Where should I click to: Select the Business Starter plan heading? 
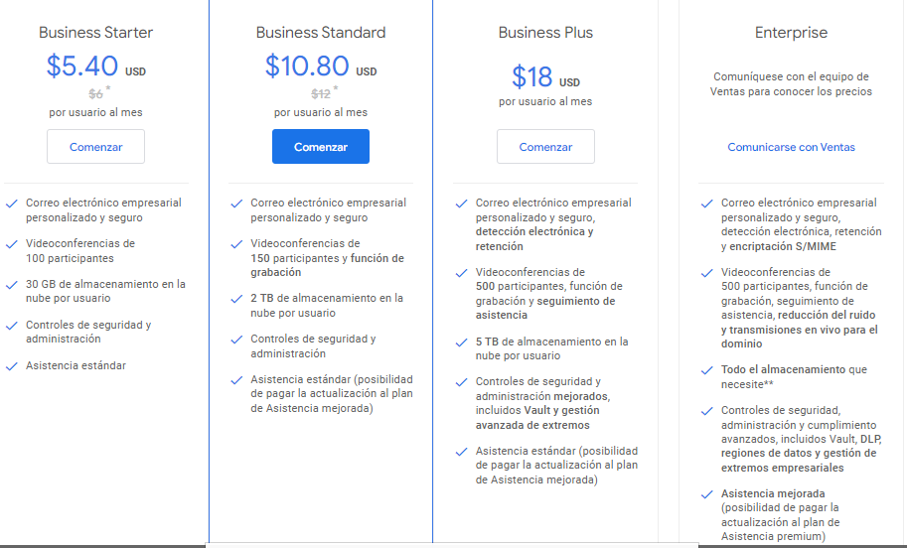(95, 33)
